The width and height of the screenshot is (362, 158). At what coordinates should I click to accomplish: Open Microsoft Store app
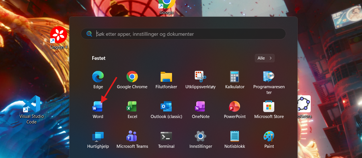(x=269, y=107)
